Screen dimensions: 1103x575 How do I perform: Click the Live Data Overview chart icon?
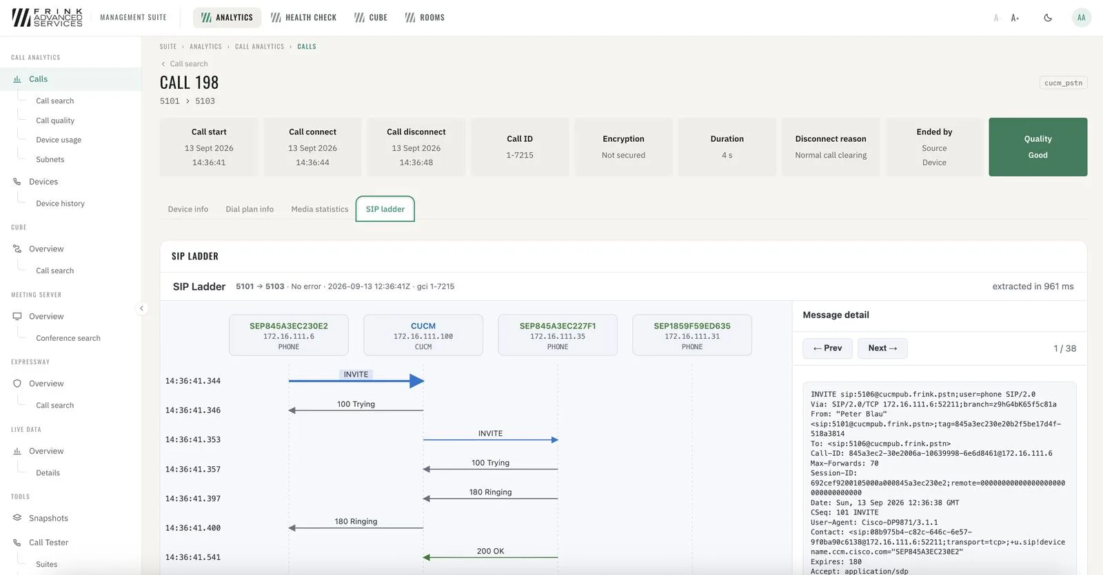(17, 451)
